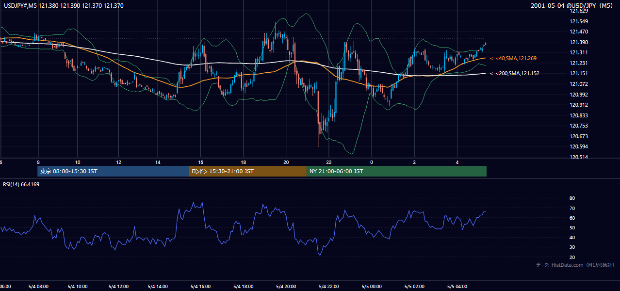Click the hour tick 22 under the price chart
This screenshot has height=291, width=620.
coord(329,162)
